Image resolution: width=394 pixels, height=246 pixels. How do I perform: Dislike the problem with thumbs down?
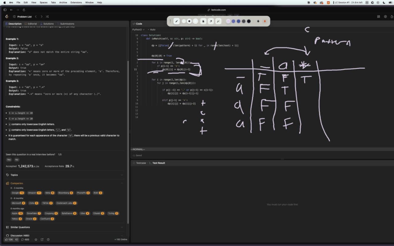(17, 240)
